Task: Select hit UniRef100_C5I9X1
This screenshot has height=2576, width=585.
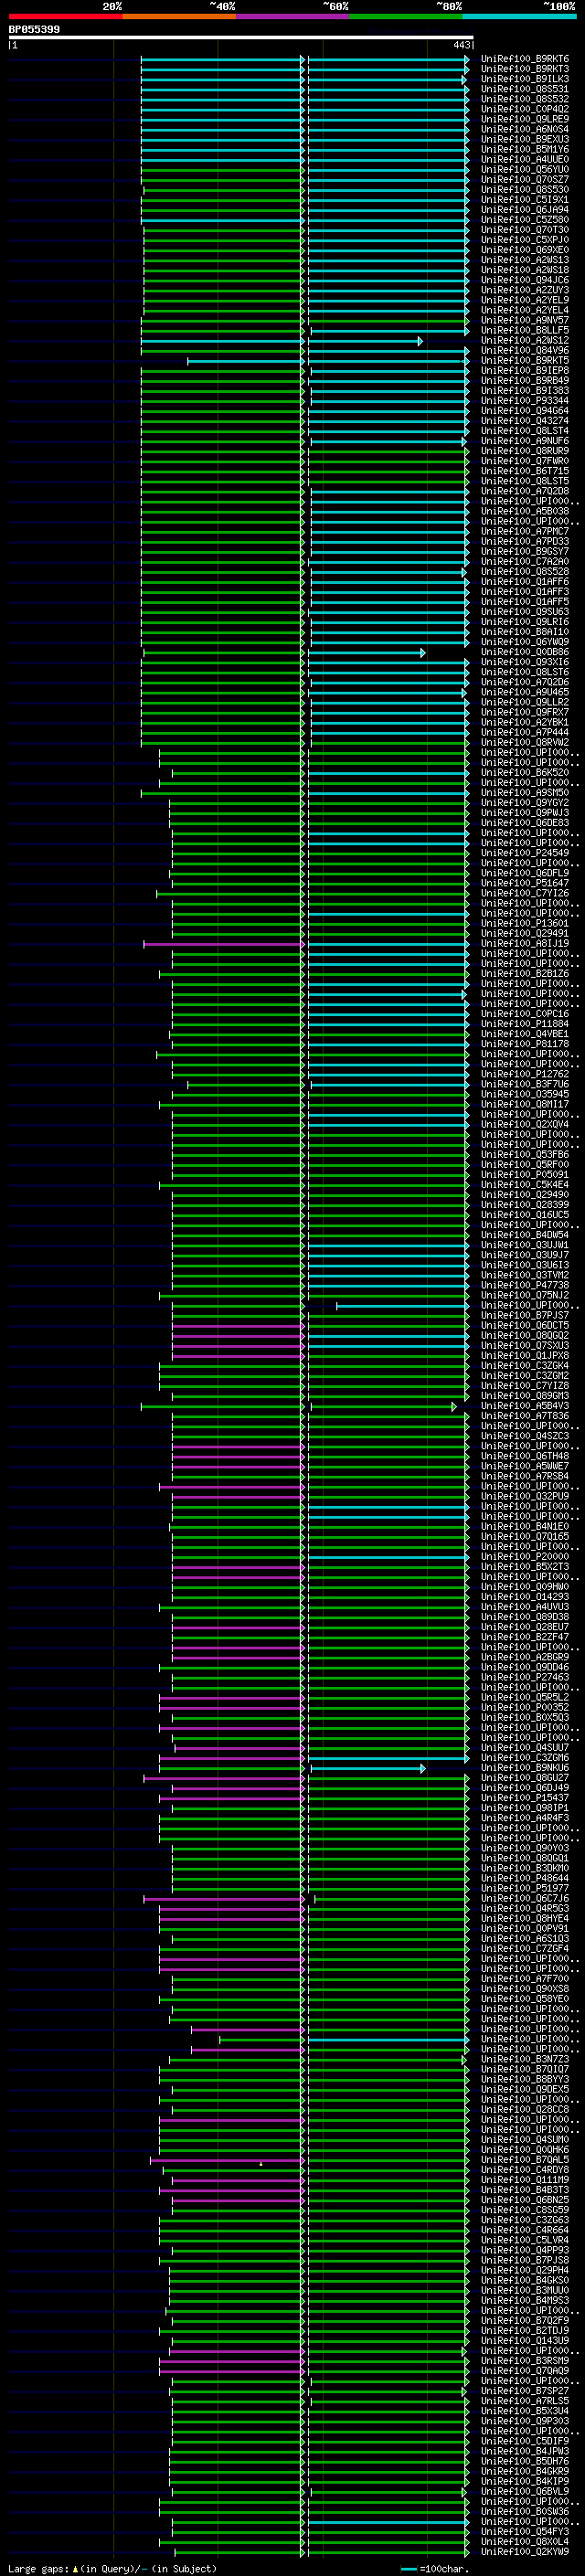Action: tap(525, 199)
